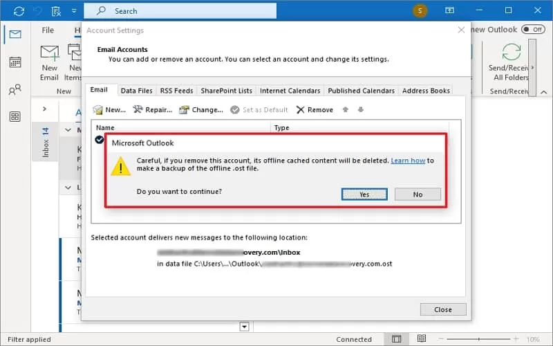Collapse the second message group chevron
This screenshot has width=553, height=346.
pyautogui.click(x=68, y=187)
